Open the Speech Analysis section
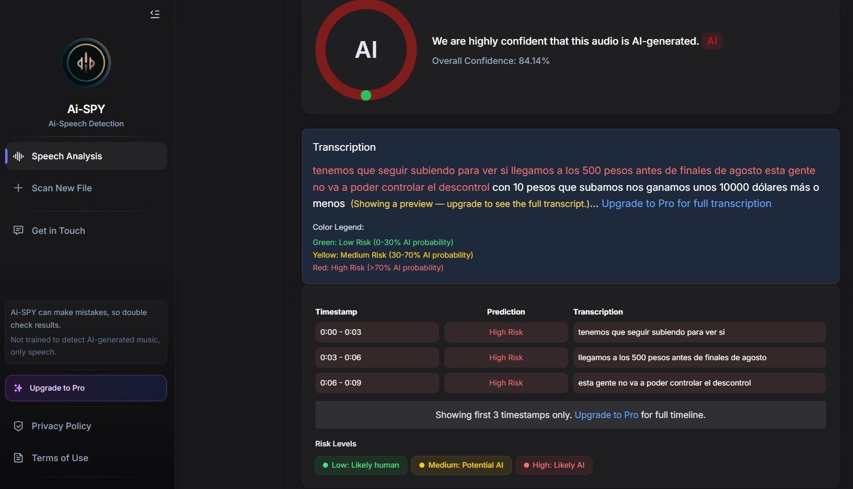Image resolution: width=853 pixels, height=489 pixels. point(86,156)
